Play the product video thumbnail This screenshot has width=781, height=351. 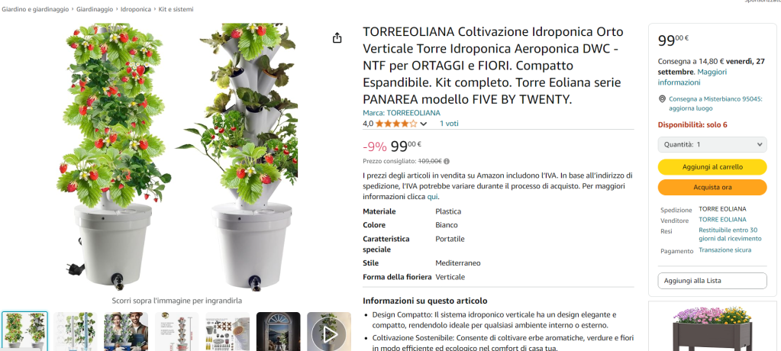pos(329,332)
